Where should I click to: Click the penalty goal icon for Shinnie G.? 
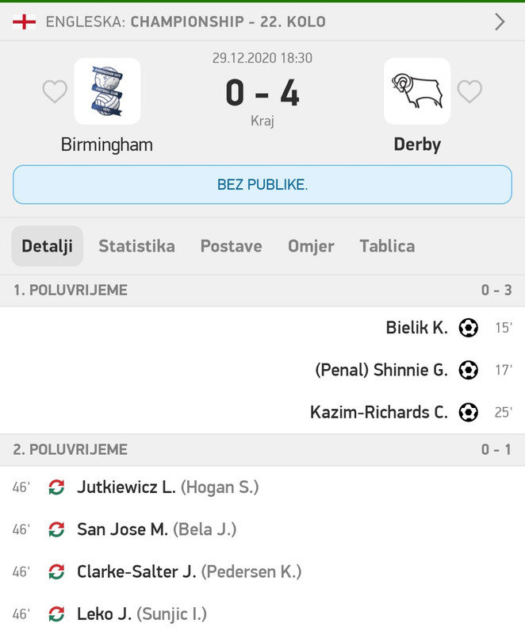pos(469,369)
